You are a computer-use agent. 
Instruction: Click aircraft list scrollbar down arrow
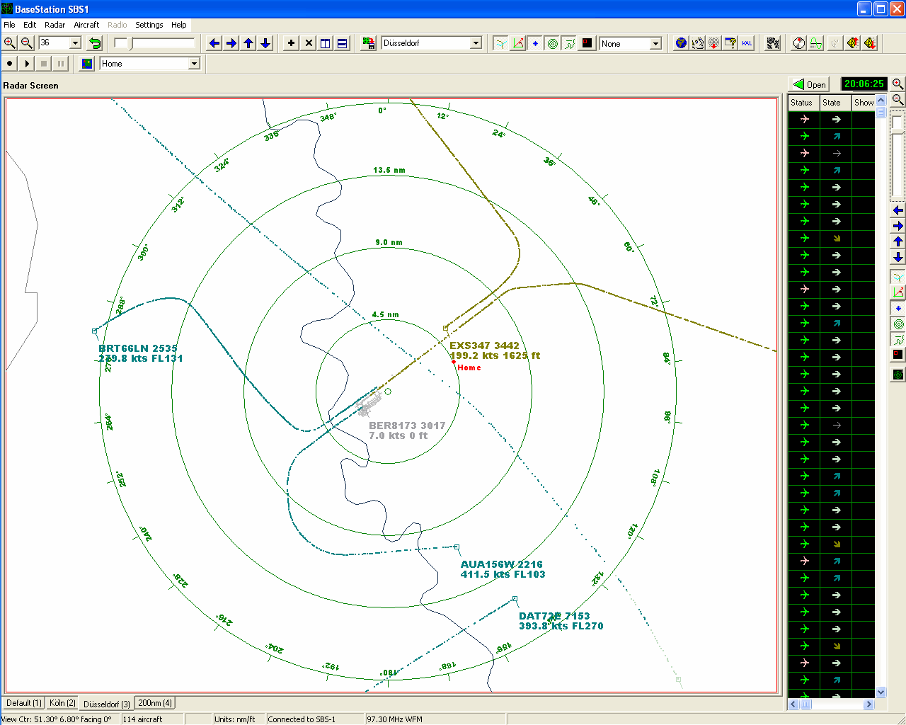[x=881, y=692]
